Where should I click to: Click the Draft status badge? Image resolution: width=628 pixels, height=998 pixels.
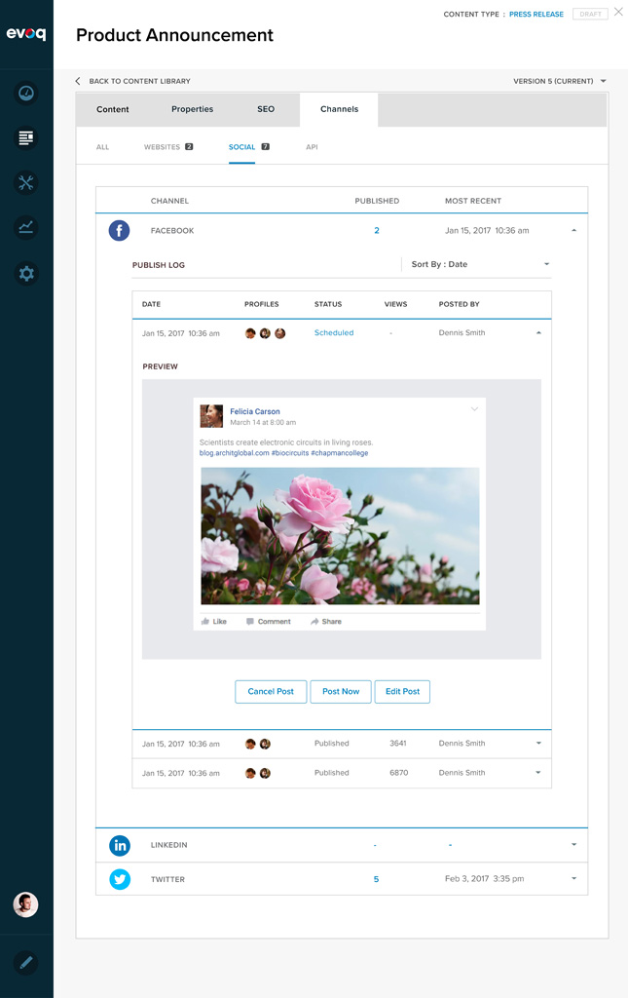coord(590,14)
